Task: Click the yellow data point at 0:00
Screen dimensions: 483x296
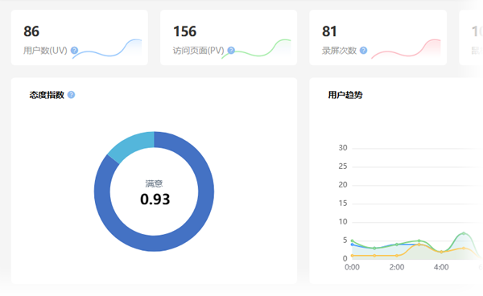Action: click(x=352, y=256)
